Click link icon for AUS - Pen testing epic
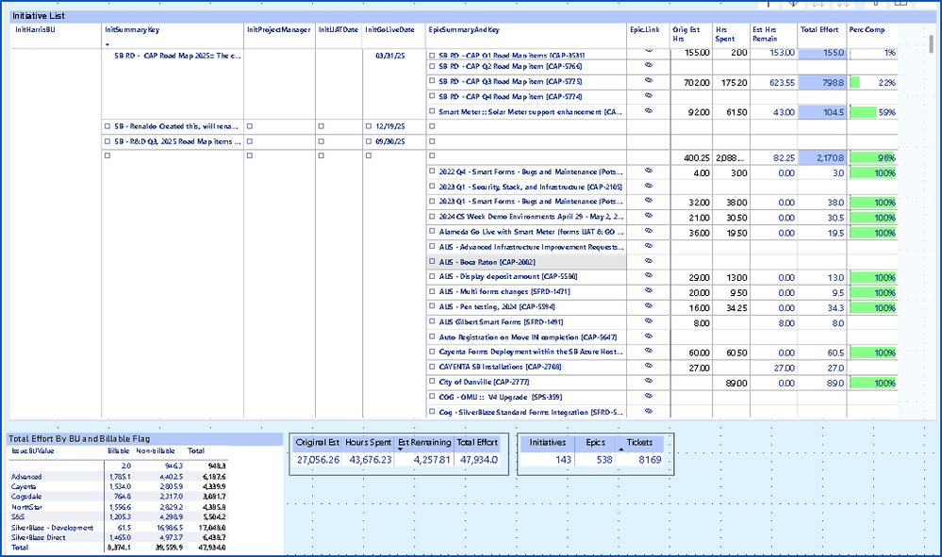The width and height of the screenshot is (942, 557). pos(648,306)
